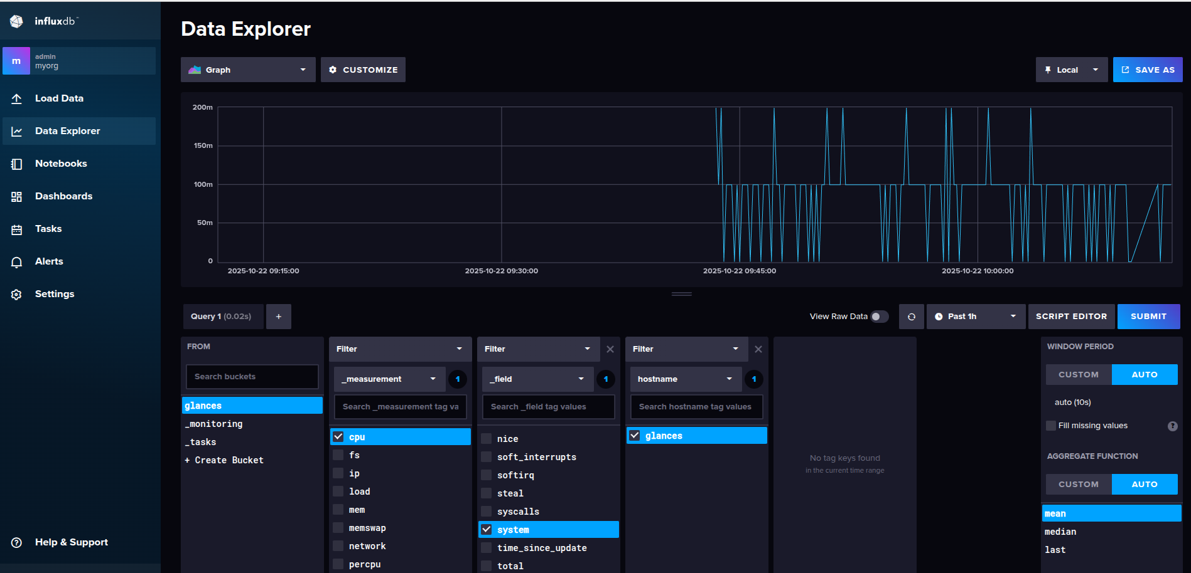Open the Script Editor
Image resolution: width=1191 pixels, height=573 pixels.
1071,317
